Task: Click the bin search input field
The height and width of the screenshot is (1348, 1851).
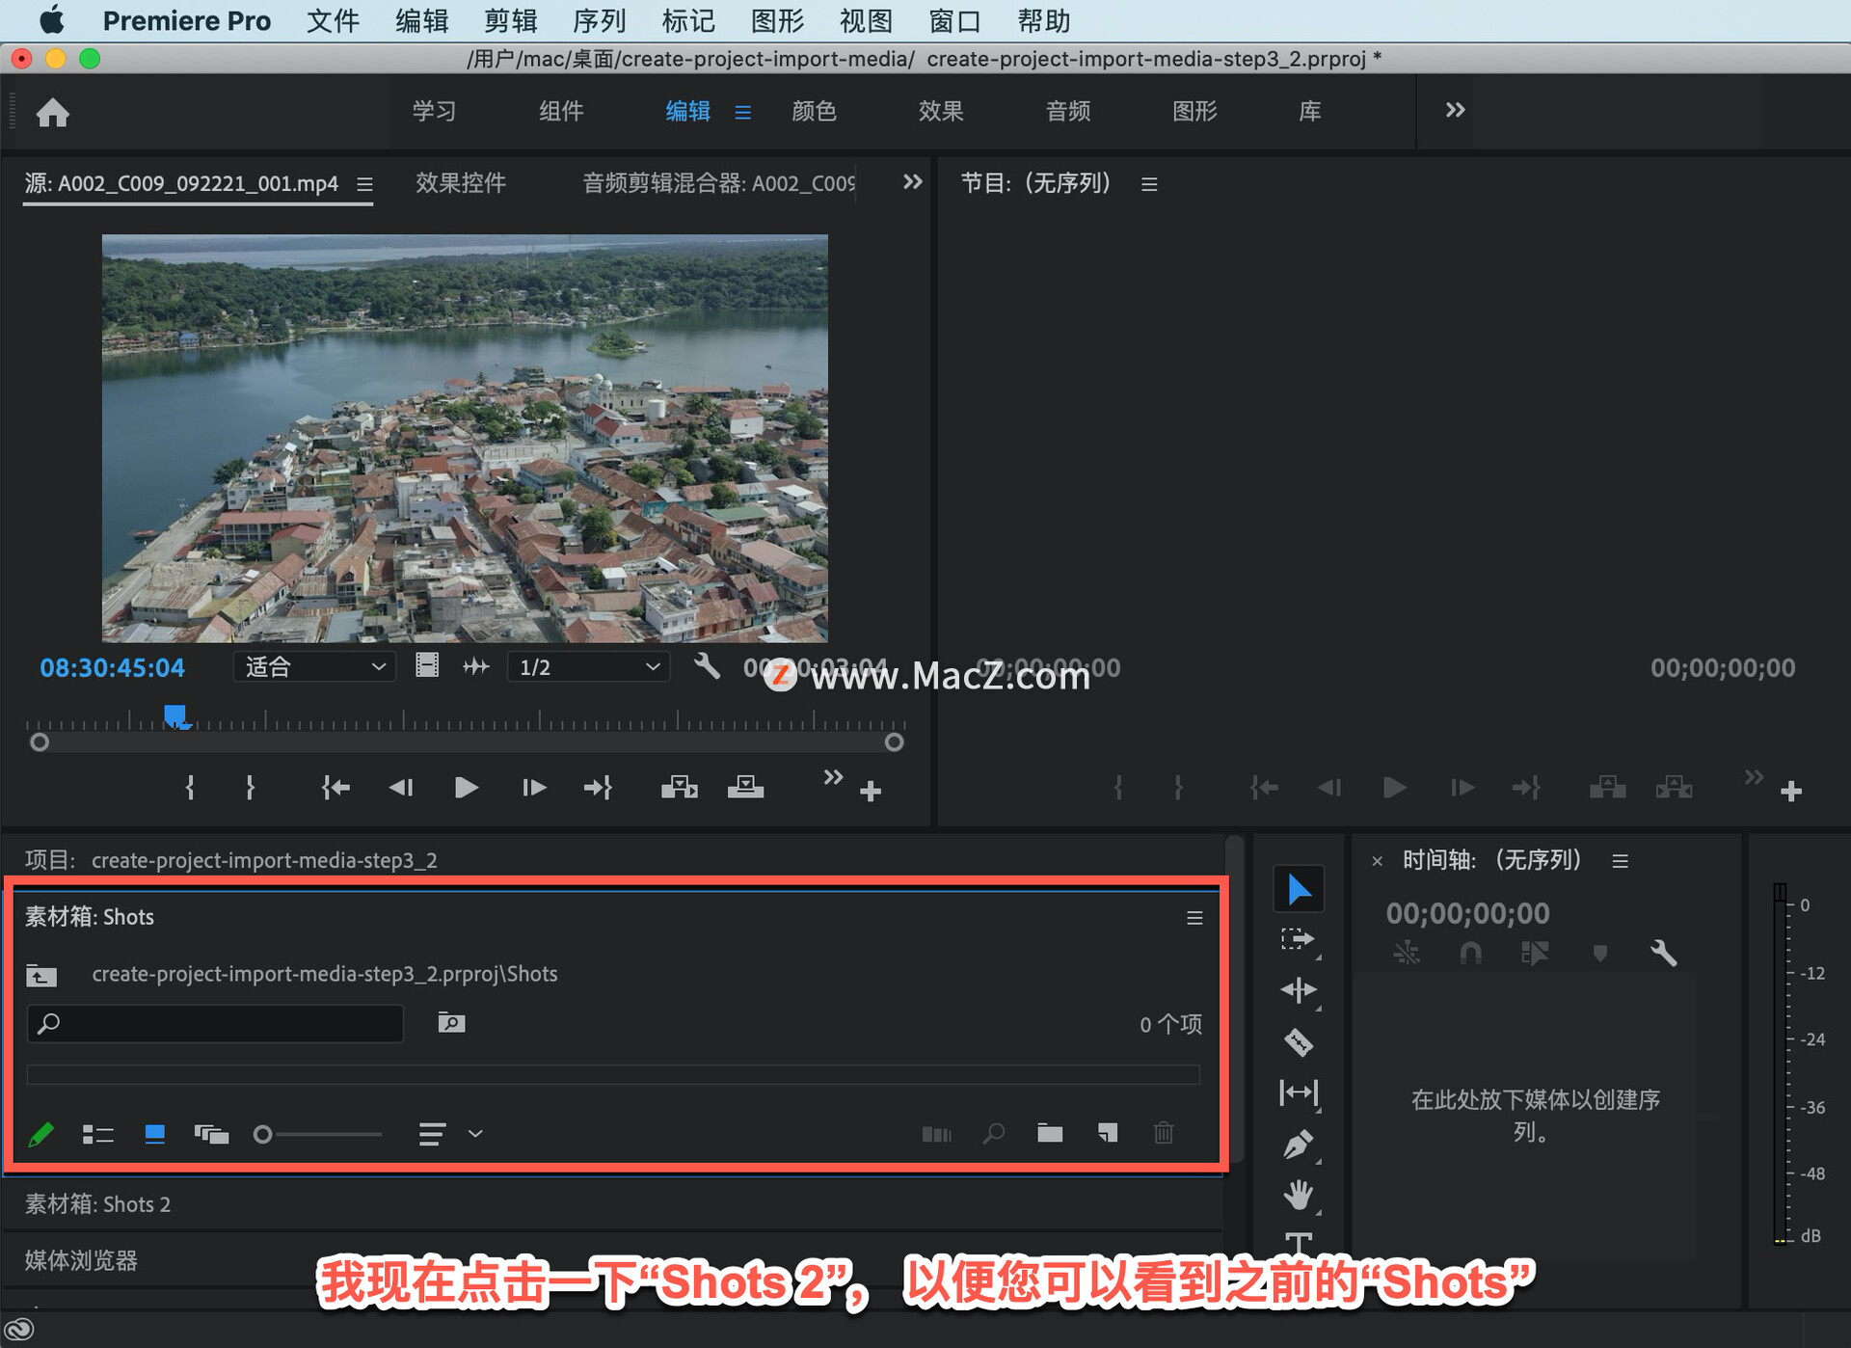Action: pos(215,1023)
